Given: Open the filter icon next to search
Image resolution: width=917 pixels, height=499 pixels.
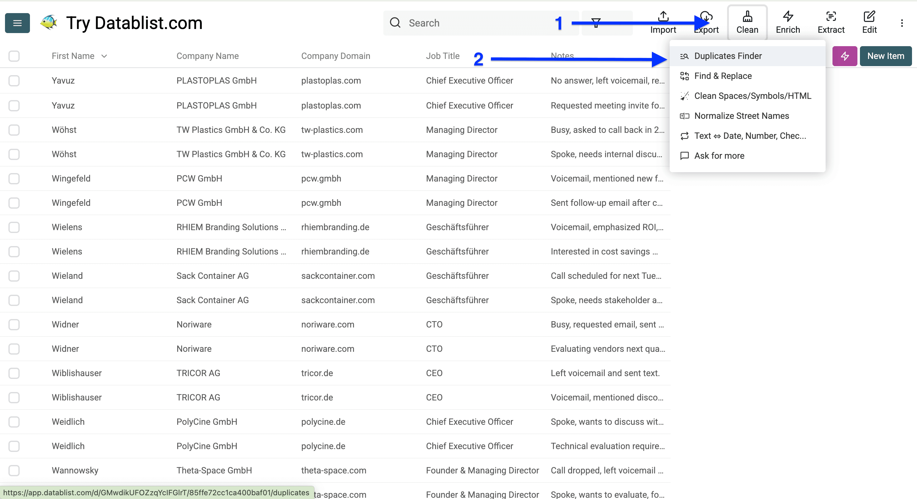Looking at the screenshot, I should [595, 23].
